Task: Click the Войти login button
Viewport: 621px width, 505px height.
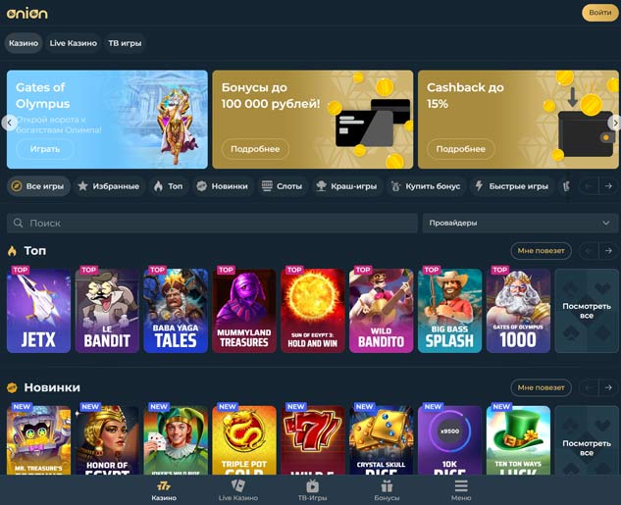Action: tap(599, 13)
